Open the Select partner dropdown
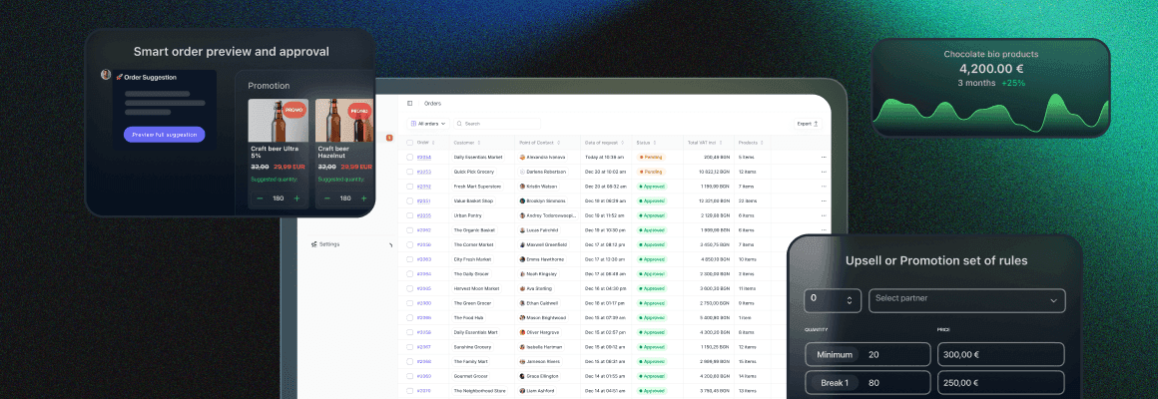This screenshot has height=399, width=1158. pyautogui.click(x=966, y=300)
